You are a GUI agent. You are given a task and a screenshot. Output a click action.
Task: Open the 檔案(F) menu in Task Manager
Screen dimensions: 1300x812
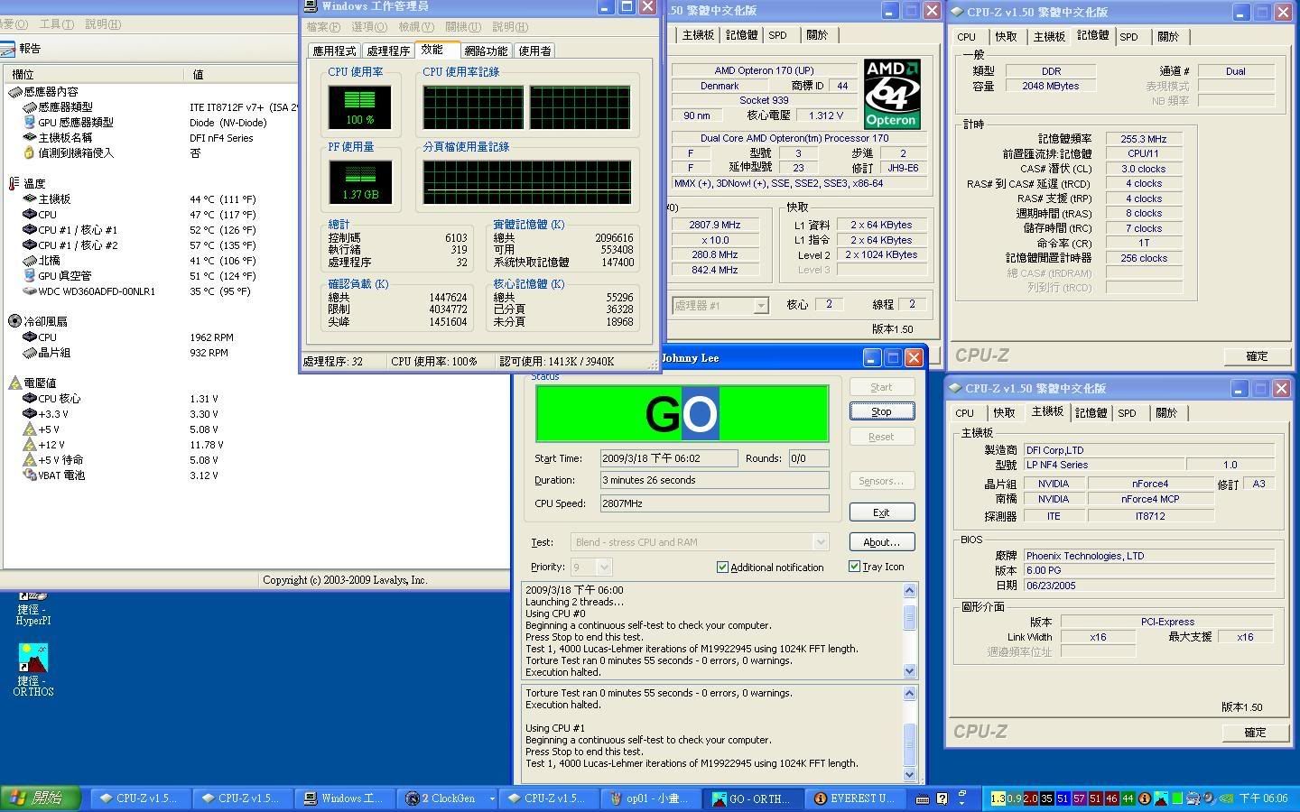tap(323, 27)
